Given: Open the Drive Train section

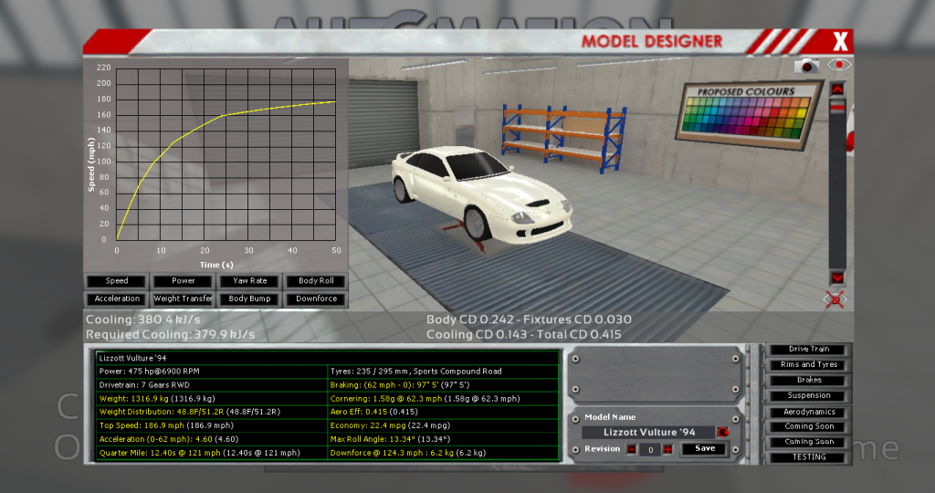Looking at the screenshot, I should coord(809,350).
